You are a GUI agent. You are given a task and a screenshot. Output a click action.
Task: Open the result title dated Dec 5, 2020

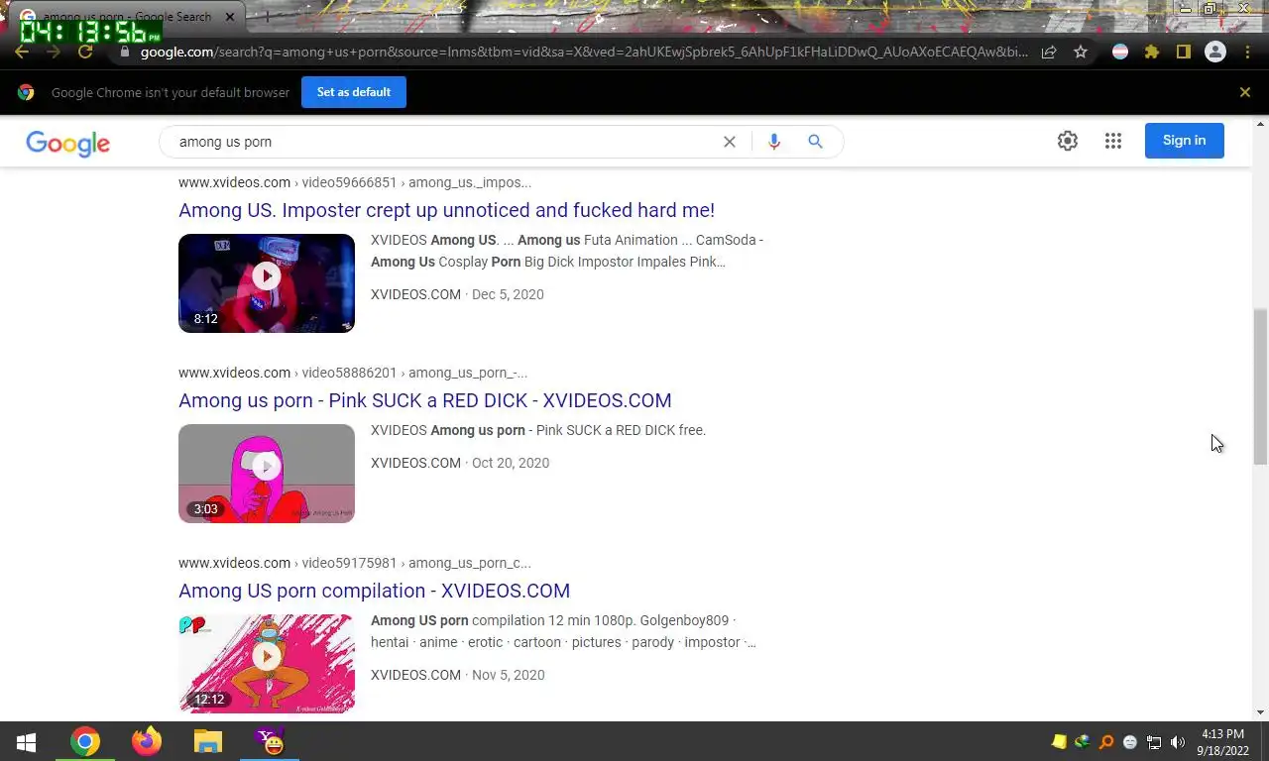click(446, 210)
